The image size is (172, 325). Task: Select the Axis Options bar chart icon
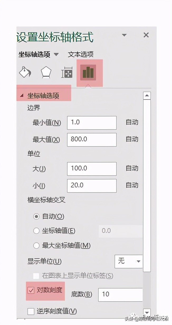[88, 73]
